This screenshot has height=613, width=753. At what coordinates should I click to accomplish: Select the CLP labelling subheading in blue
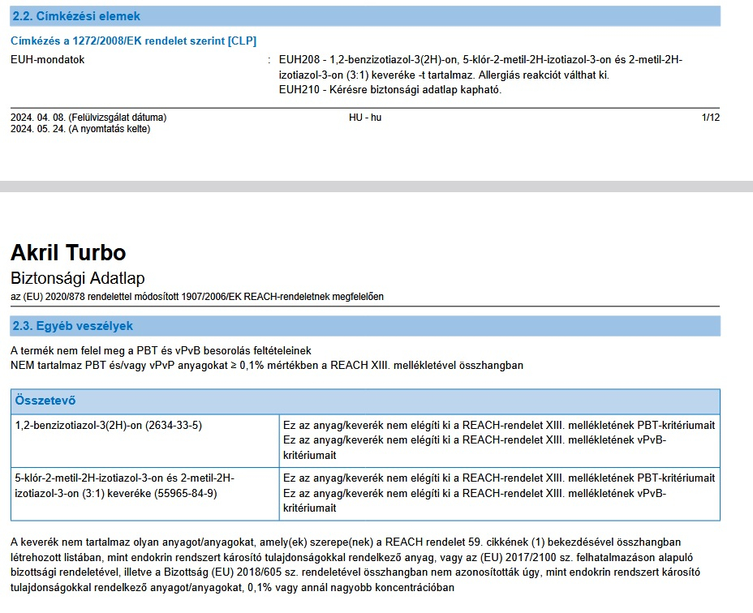(x=133, y=41)
